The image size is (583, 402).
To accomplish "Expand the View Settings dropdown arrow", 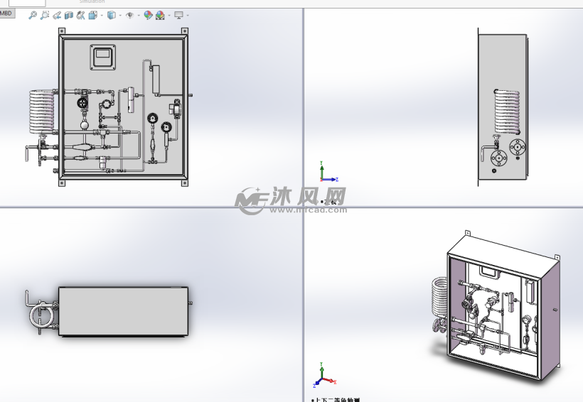I will (188, 16).
